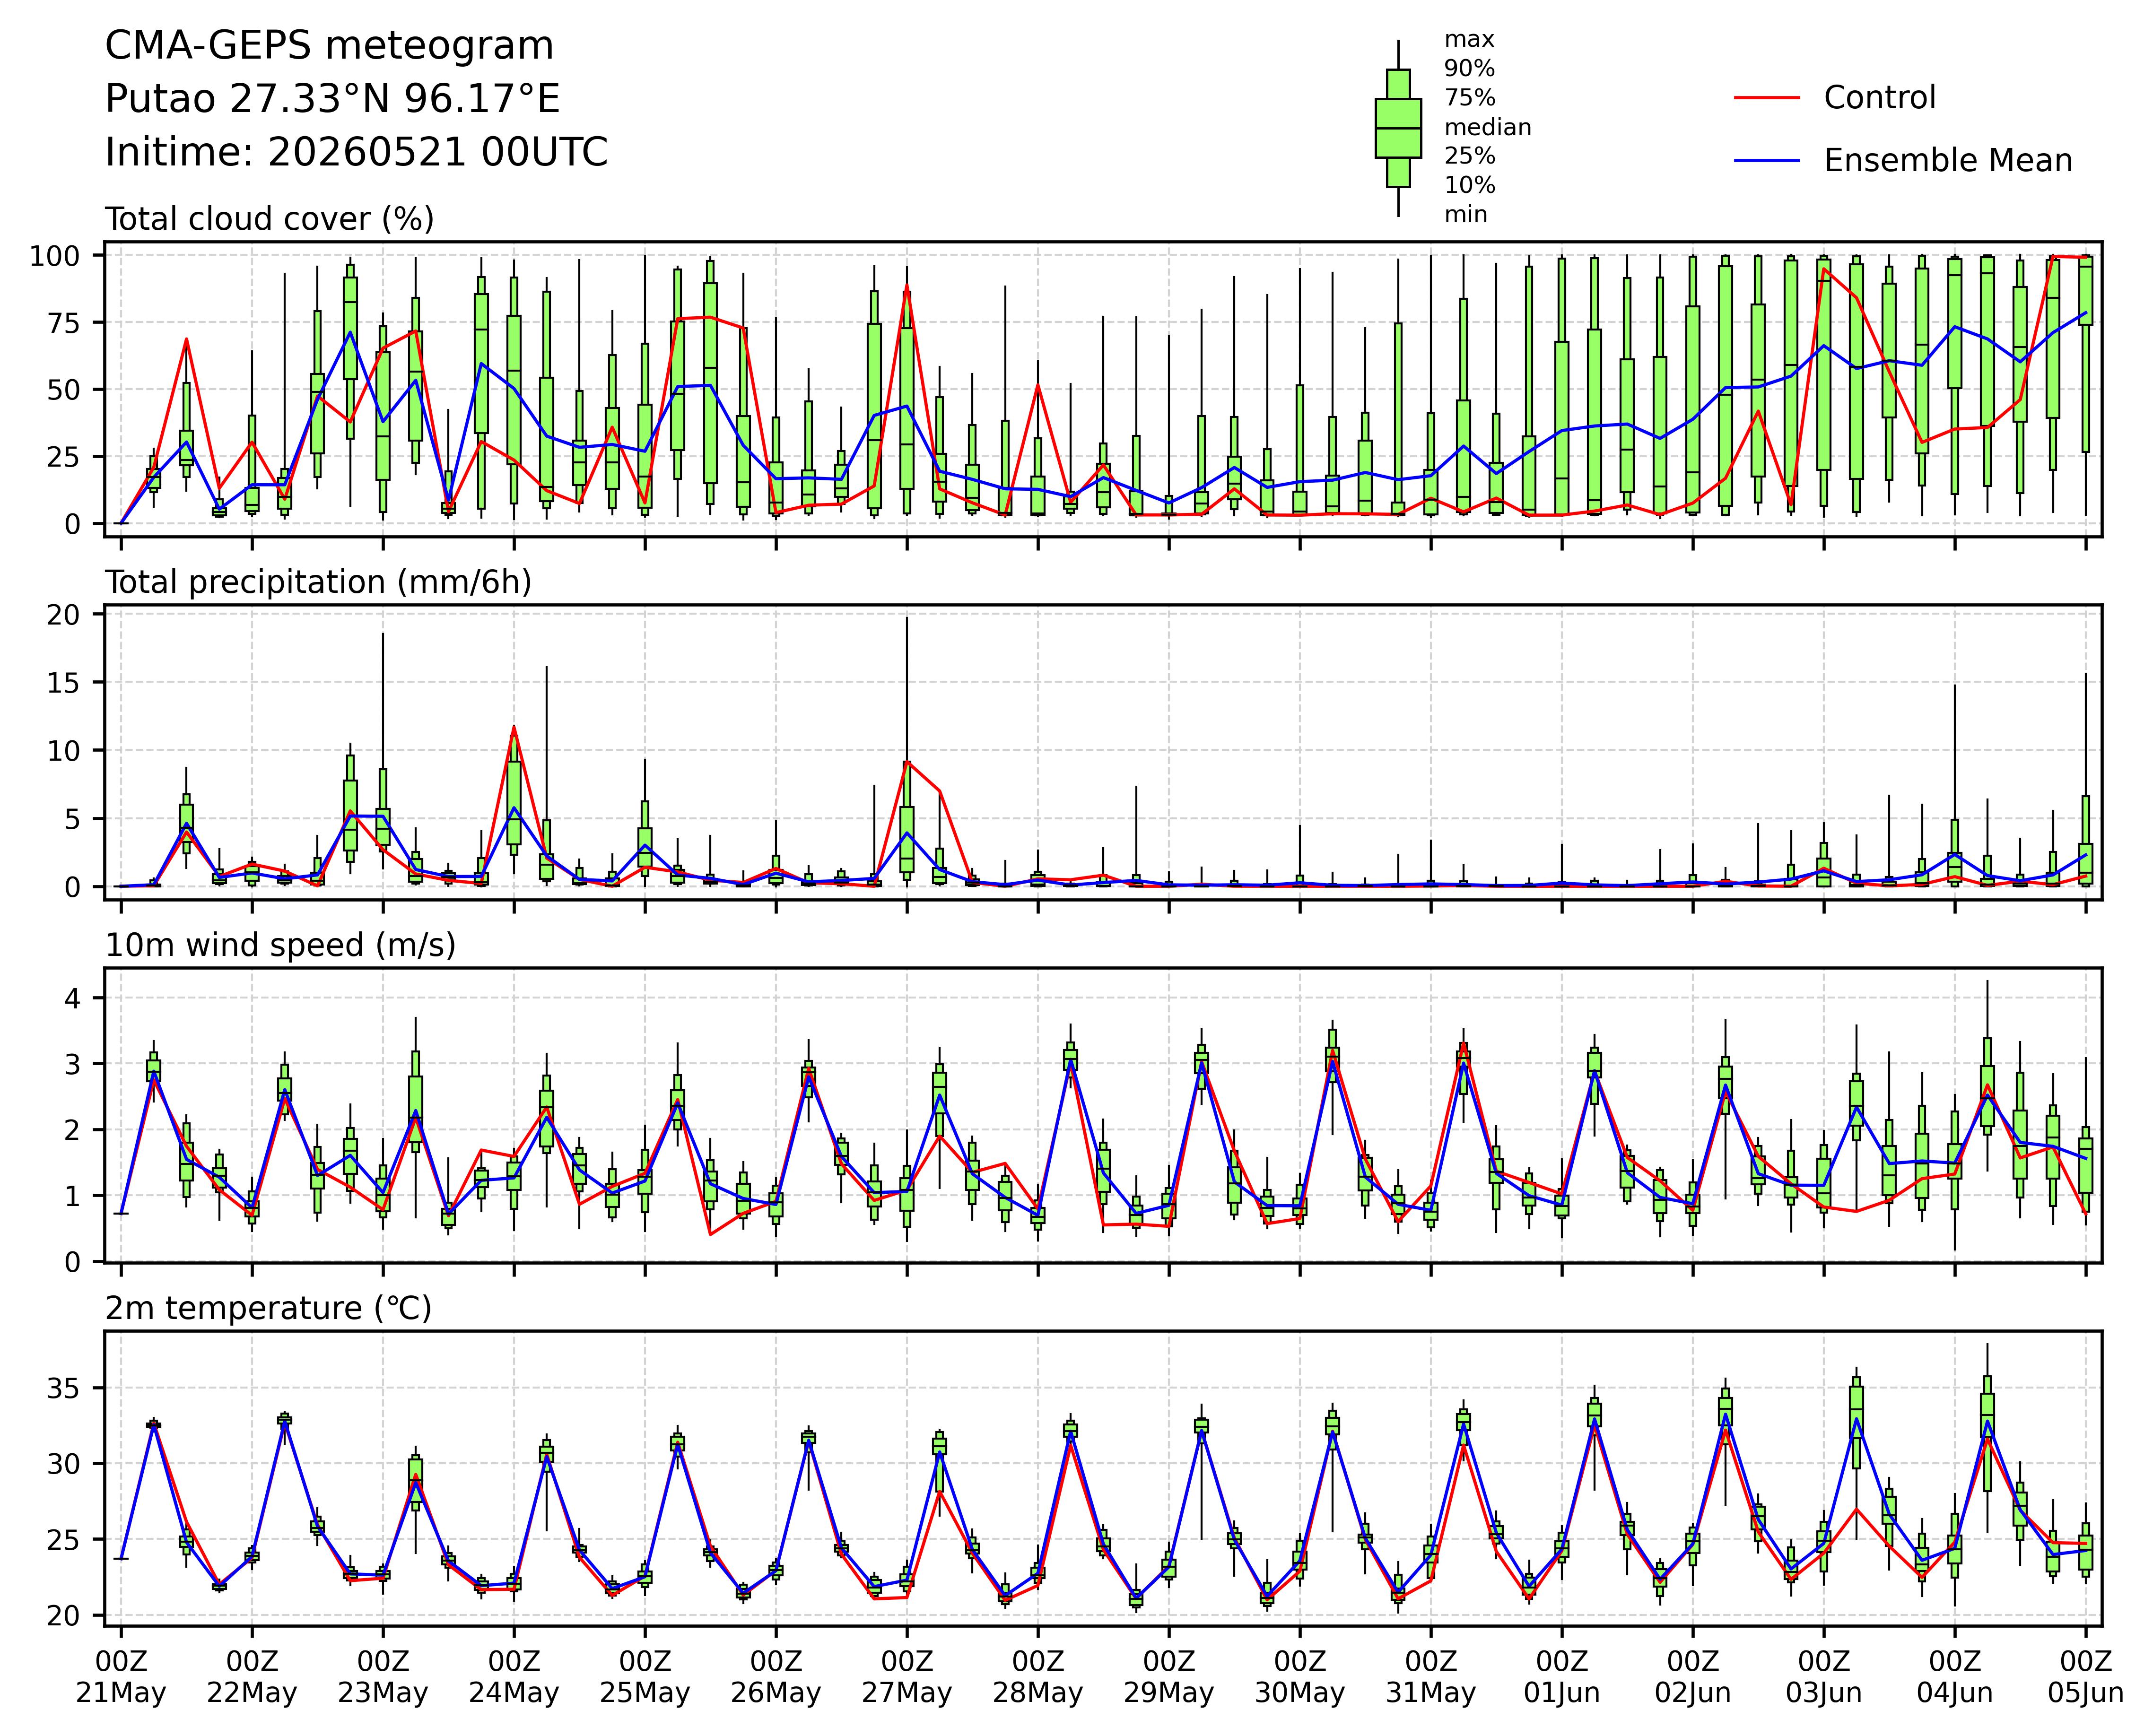Click the red Control line legend sample
2153x1736 pixels.
click(x=1766, y=98)
